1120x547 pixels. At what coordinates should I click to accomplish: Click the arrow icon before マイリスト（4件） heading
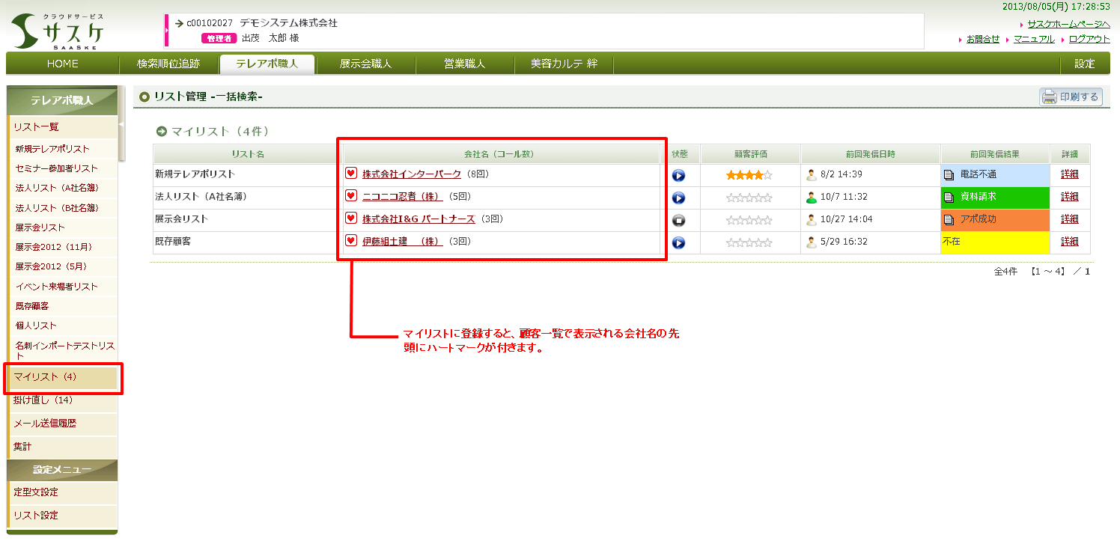point(161,132)
